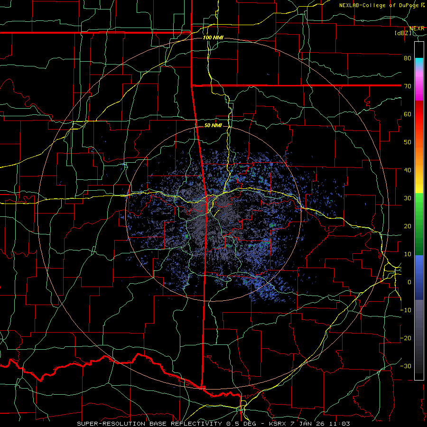Click the "[dBZ]" units label
Viewport: 427px width, 427px height.
coord(403,33)
